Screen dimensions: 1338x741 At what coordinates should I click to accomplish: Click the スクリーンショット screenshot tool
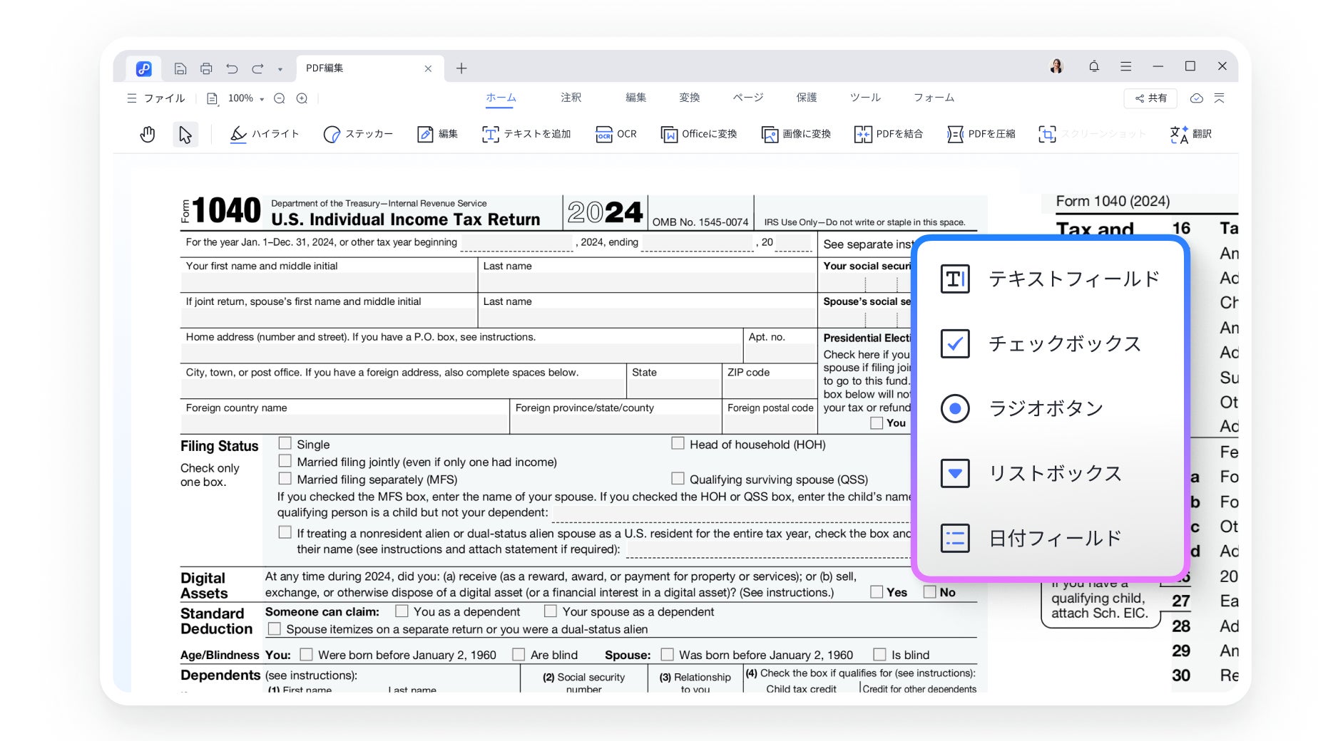1092,134
